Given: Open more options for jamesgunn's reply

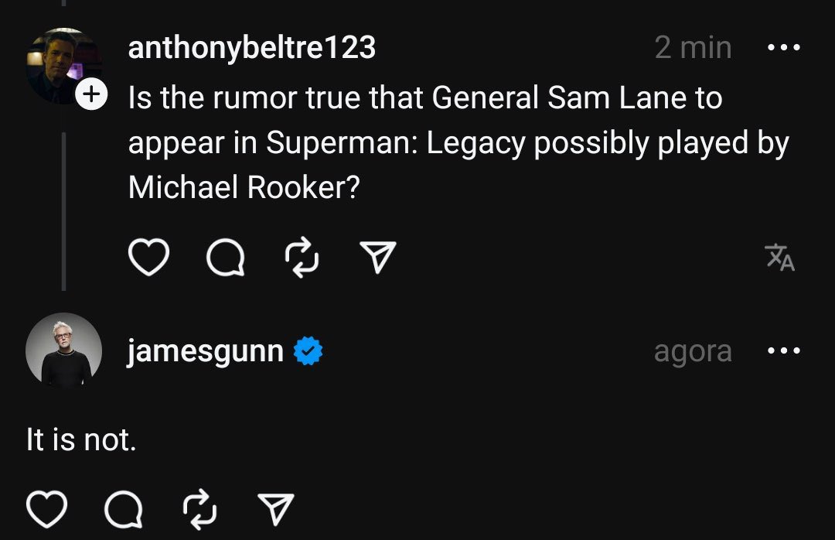Looking at the screenshot, I should point(783,351).
